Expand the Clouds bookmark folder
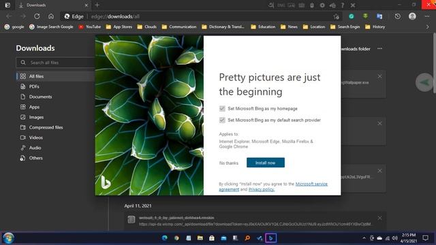This screenshot has width=436, height=245. pyautogui.click(x=147, y=27)
